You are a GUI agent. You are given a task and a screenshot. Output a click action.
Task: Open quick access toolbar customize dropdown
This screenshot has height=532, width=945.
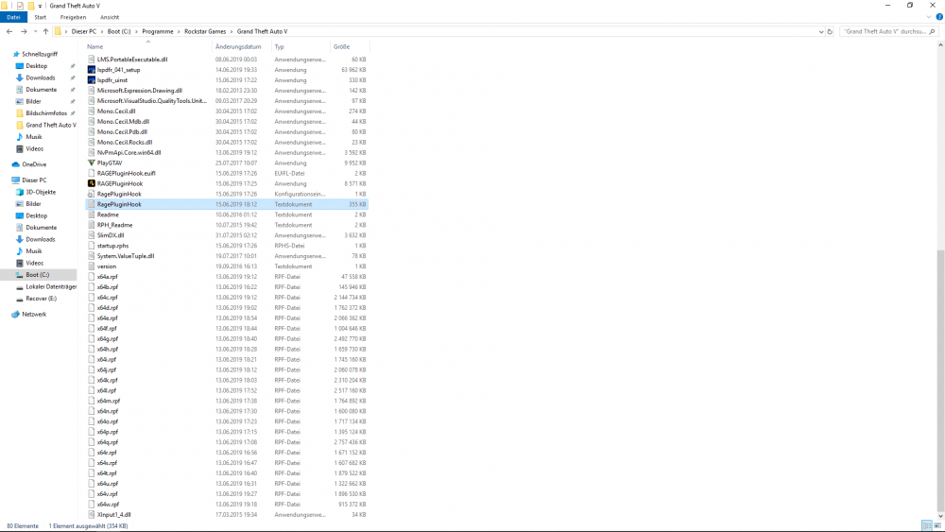pos(41,6)
